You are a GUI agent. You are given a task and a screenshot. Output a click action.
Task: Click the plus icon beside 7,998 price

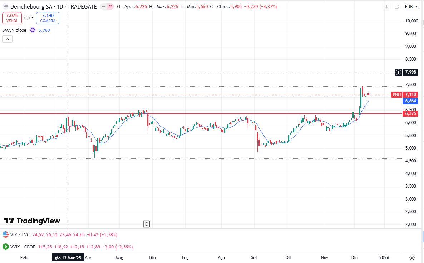point(398,72)
